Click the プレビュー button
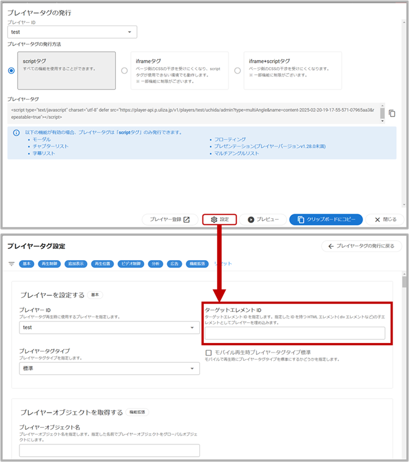This screenshot has width=409, height=462. 263,220
